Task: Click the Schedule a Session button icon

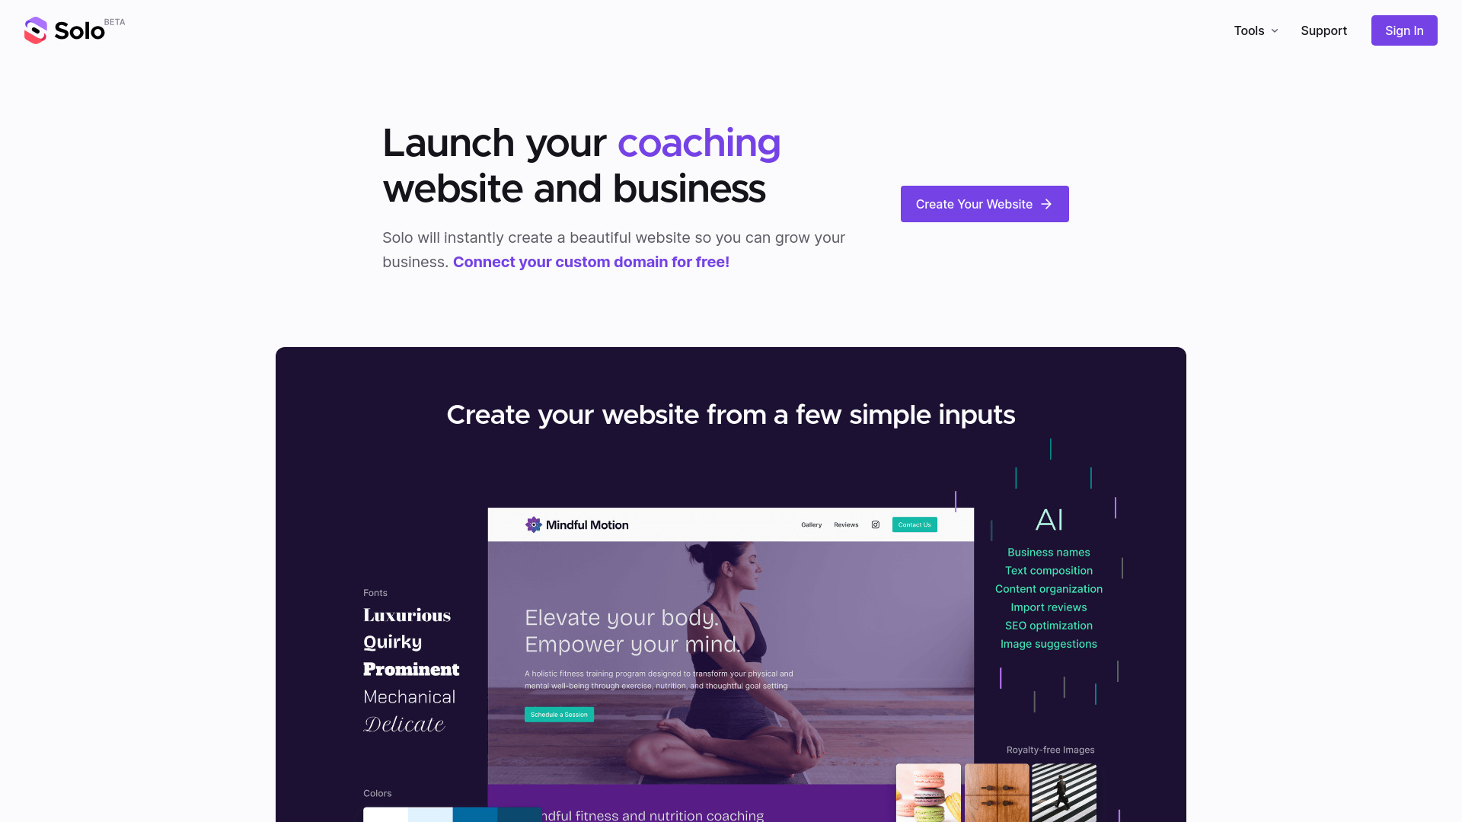Action: 560,715
